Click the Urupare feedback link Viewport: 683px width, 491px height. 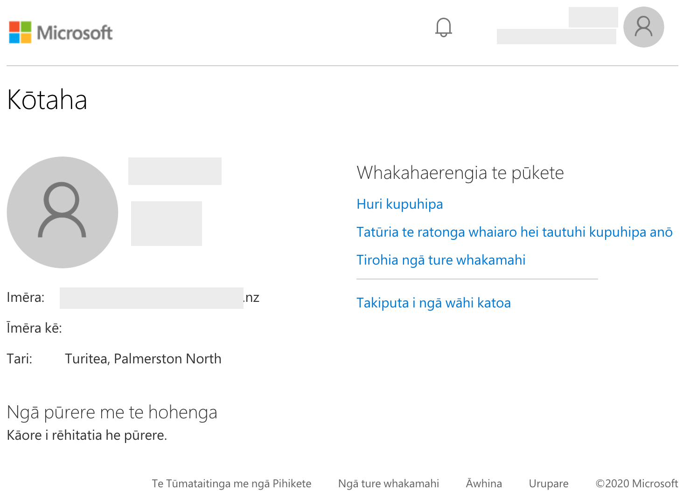pyautogui.click(x=548, y=484)
